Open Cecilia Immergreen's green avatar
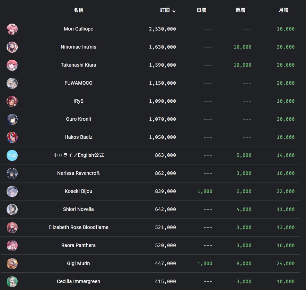This screenshot has height=290, width=306. (12, 282)
